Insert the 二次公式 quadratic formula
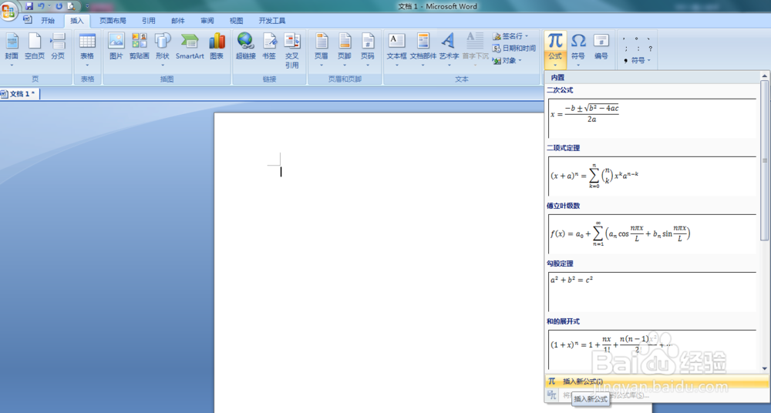Viewport: 771px width, 413px height. 652,119
